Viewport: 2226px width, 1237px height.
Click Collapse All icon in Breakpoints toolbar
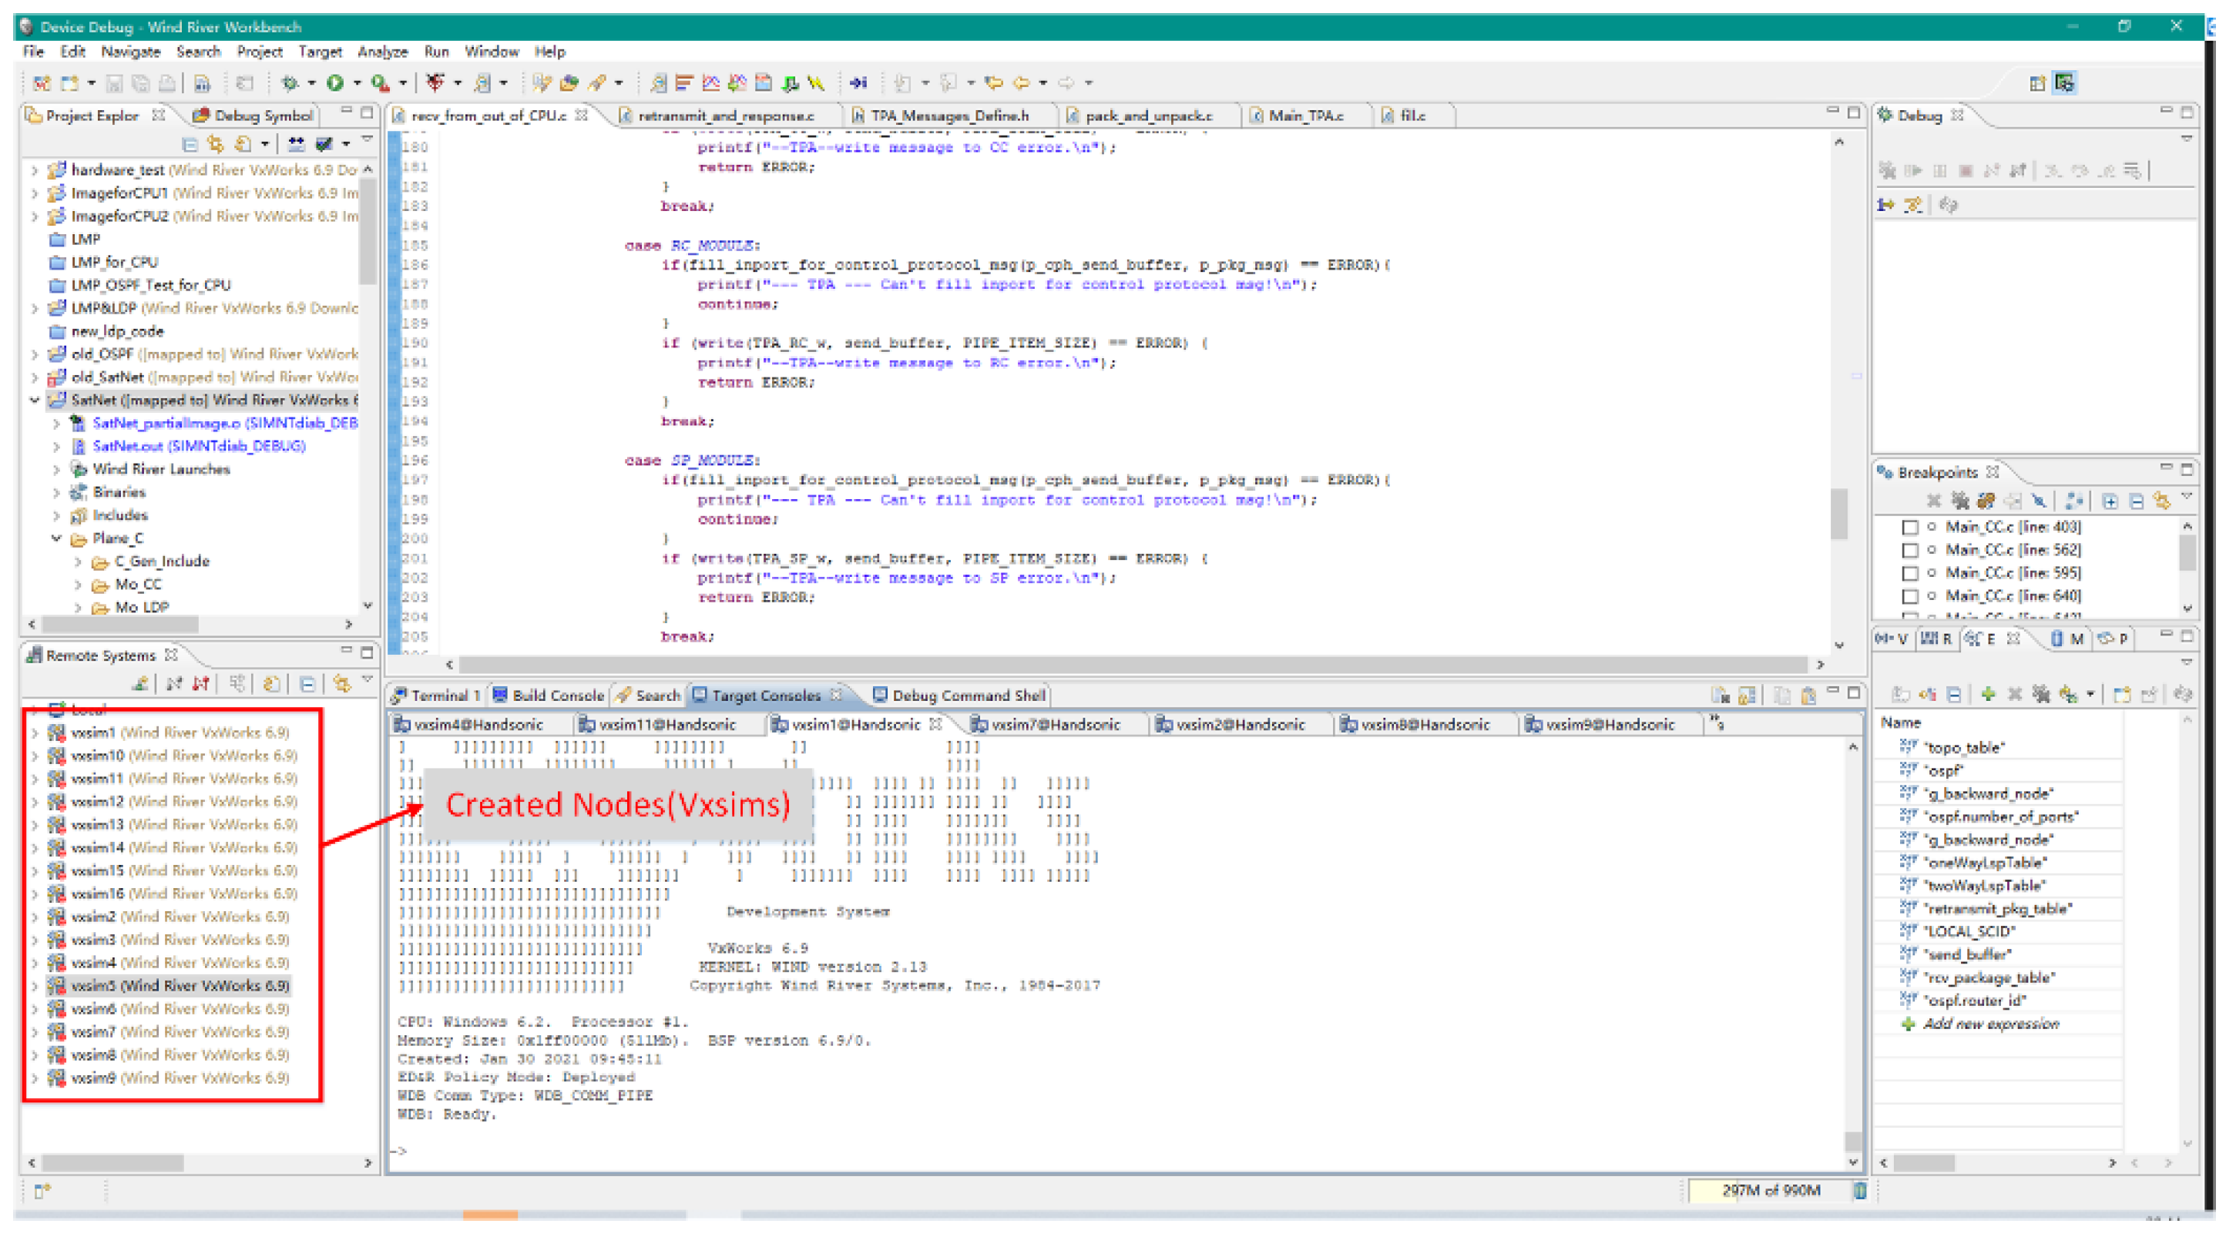pyautogui.click(x=2136, y=501)
